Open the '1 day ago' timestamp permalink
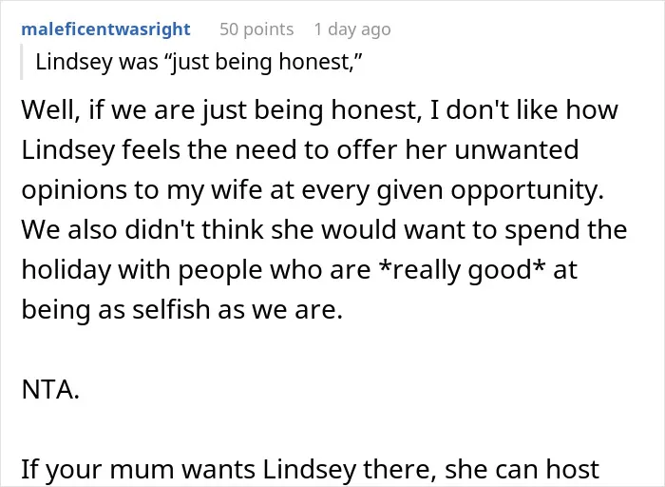 pyautogui.click(x=352, y=29)
